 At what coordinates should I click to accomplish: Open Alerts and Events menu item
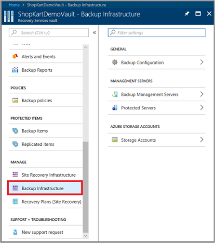(46, 56)
